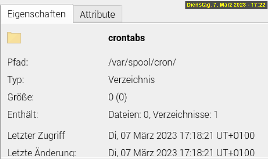Click the 'Dienstag, 7. März 2023' date overlay
Image resolution: width=268 pixels, height=159 pixels.
coord(217,5)
